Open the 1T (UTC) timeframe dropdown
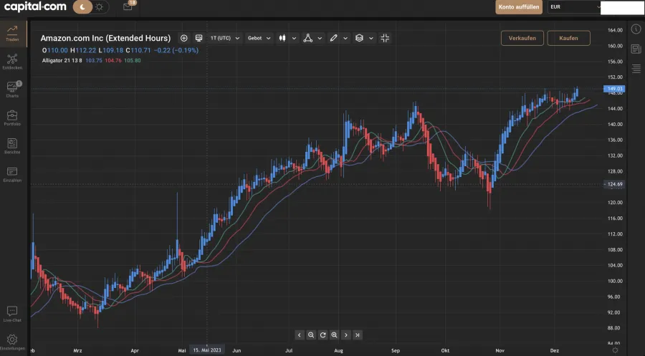The width and height of the screenshot is (645, 356). 224,38
